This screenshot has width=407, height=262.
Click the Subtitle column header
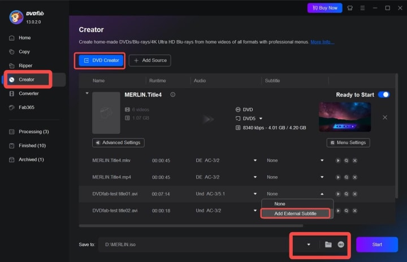click(x=272, y=81)
